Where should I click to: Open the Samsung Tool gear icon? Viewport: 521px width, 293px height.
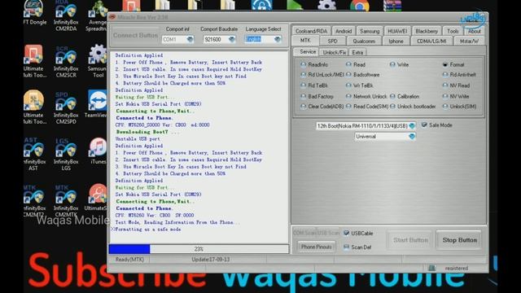pyautogui.click(x=98, y=61)
